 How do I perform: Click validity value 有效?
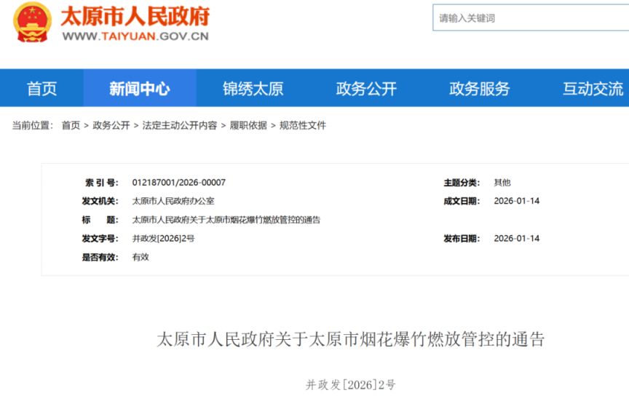pyautogui.click(x=141, y=257)
